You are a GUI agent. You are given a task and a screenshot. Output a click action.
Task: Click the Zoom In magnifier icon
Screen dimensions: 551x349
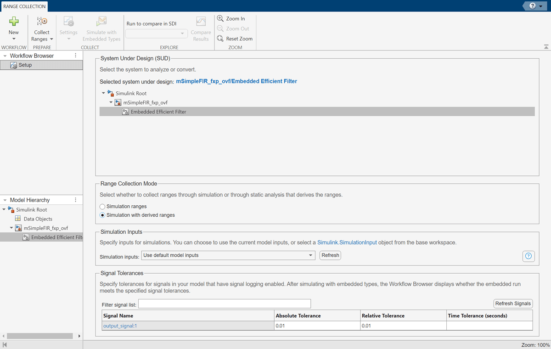(220, 19)
